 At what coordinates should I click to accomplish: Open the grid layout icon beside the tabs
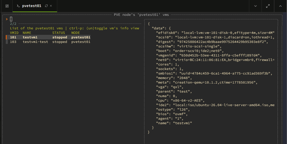pyautogui.click(x=7, y=6)
